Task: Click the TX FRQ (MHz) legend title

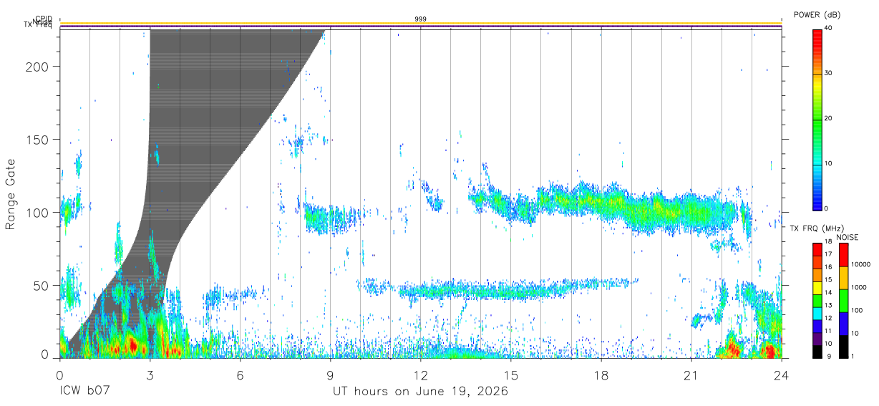Action: point(818,228)
